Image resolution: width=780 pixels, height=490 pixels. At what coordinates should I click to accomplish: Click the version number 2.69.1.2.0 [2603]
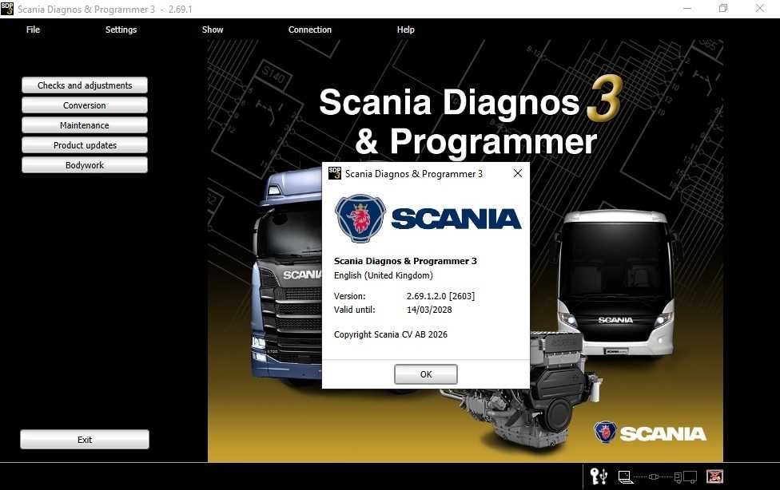pos(440,296)
